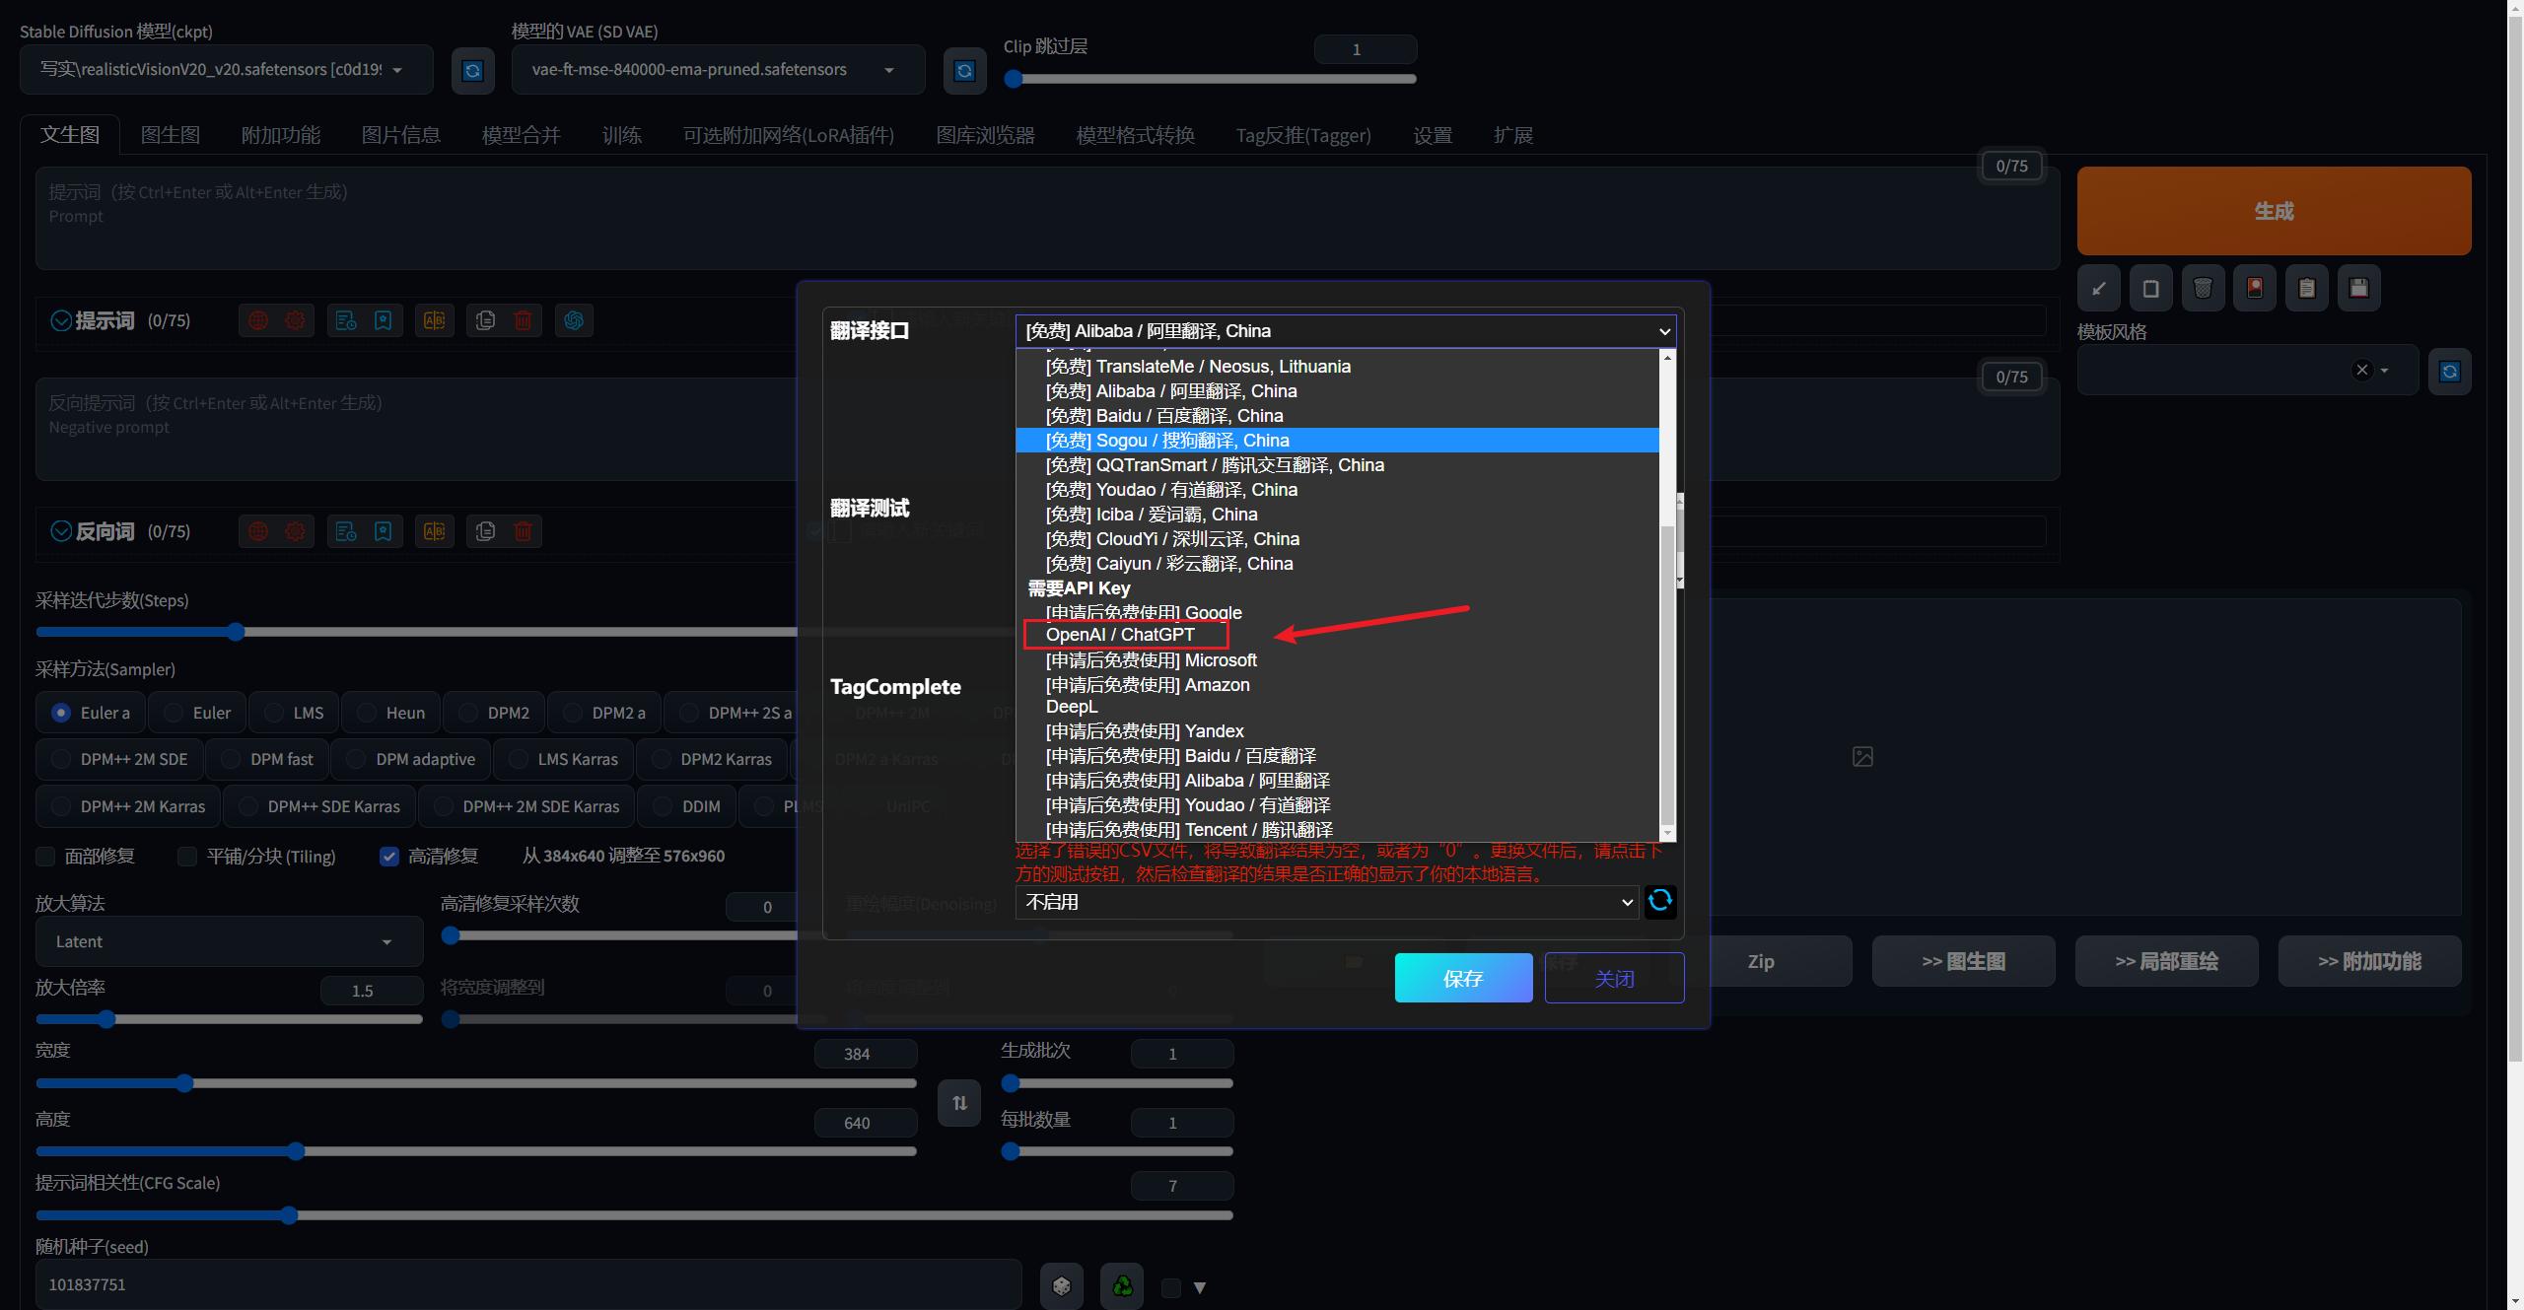
Task: Click the dice random seed icon
Action: 1061,1285
